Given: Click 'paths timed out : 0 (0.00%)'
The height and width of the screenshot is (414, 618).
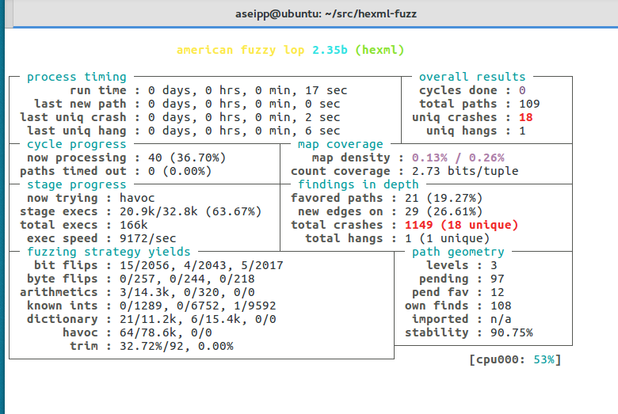Looking at the screenshot, I should point(116,171).
